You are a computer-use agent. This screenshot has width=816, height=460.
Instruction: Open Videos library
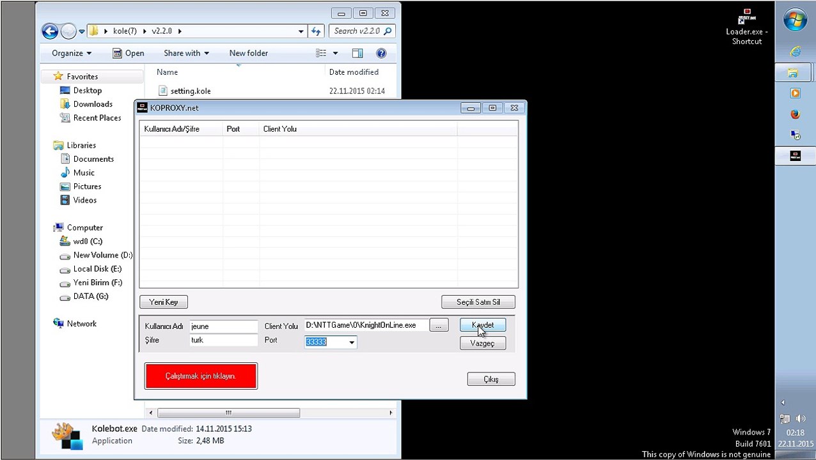(85, 200)
